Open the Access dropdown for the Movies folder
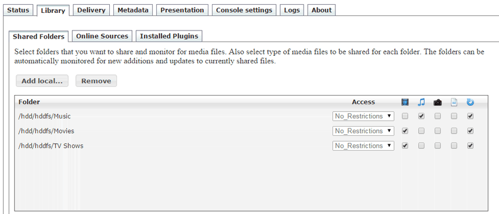The image size is (499, 214). 363,131
